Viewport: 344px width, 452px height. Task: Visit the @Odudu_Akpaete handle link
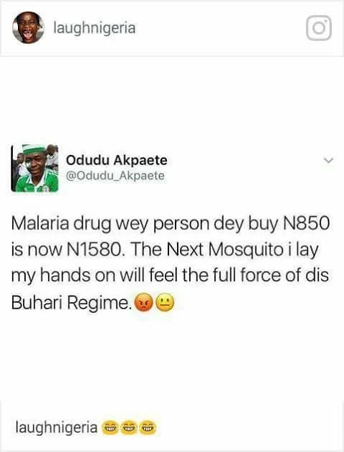115,176
